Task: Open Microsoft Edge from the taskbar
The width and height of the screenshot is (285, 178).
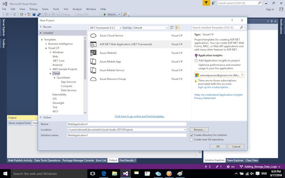Action: tap(104, 174)
